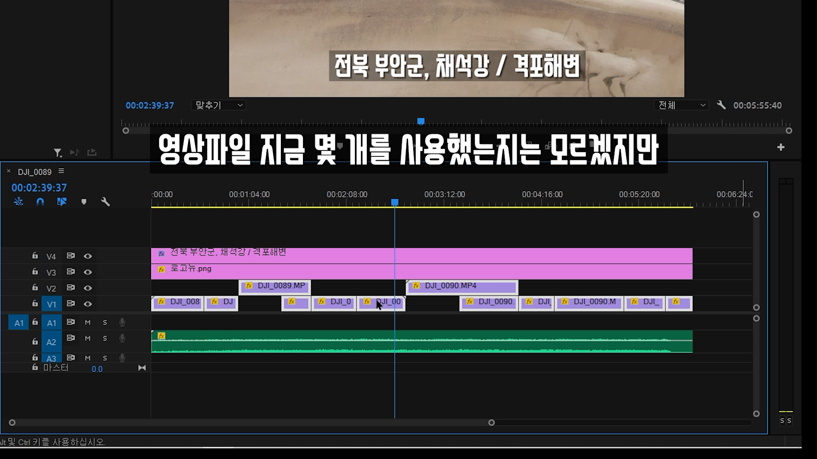Hide track V4 with eye icon
817x459 pixels.
(x=88, y=256)
